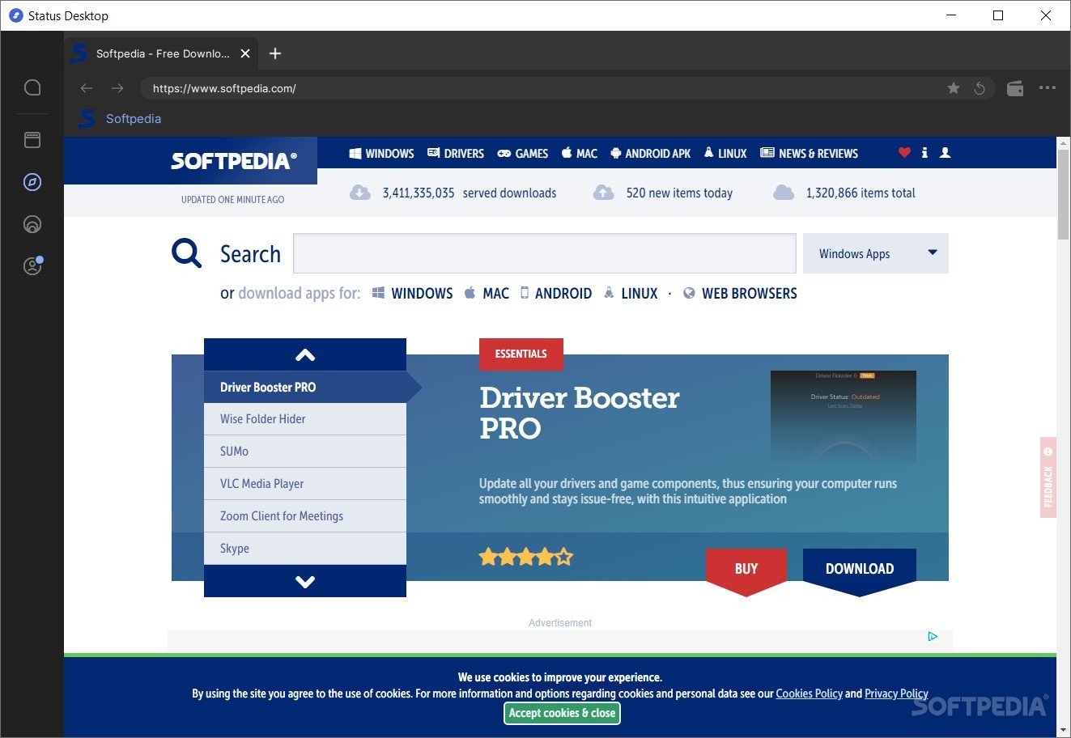Go back with the browser back arrow
The height and width of the screenshot is (738, 1071).
point(87,88)
